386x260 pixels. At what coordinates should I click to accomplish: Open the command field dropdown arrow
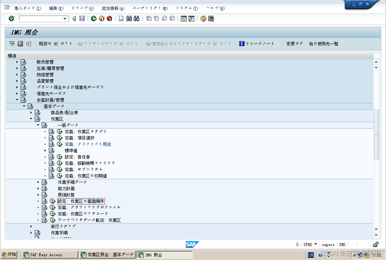pos(65,19)
